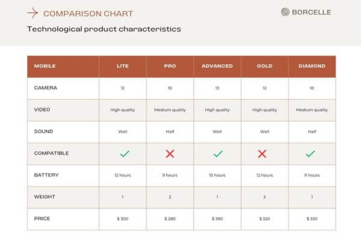Click the Borcelle fingerprint logo icon
Image resolution: width=361 pixels, height=240 pixels.
pyautogui.click(x=286, y=12)
